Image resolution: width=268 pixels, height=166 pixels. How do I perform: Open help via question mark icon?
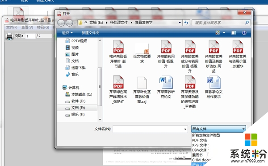(244, 32)
